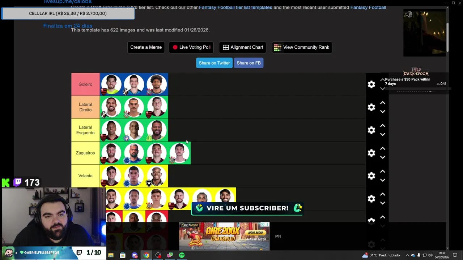The image size is (463, 260).
Task: Share tier list on FB
Action: [x=249, y=63]
